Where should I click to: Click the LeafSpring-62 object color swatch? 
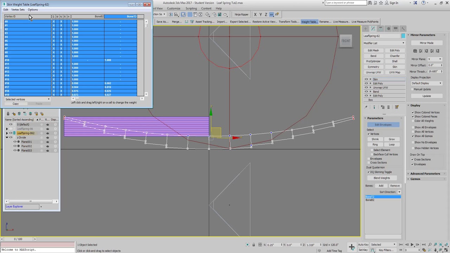(403, 36)
